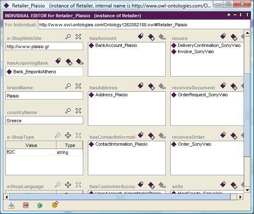This screenshot has height=214, width=254.
Task: Click the e-ShopWebSite text field
Action: 44,47
